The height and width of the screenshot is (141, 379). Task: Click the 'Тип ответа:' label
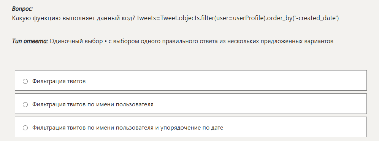30,41
